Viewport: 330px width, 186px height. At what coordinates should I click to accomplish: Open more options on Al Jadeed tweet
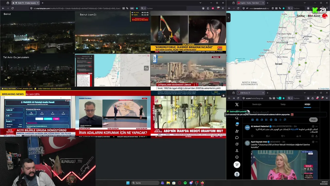316,126
